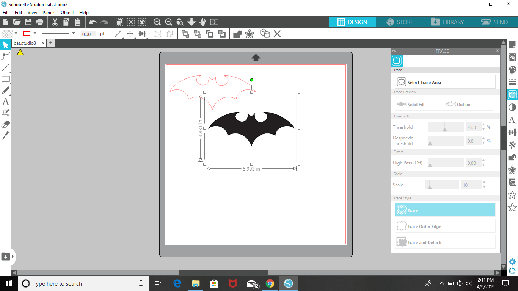Cut selection with the scissors icon
The width and height of the screenshot is (518, 291).
pyautogui.click(x=55, y=22)
